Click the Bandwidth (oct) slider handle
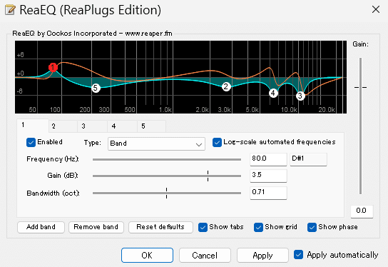This screenshot has width=388, height=267. click(x=166, y=193)
